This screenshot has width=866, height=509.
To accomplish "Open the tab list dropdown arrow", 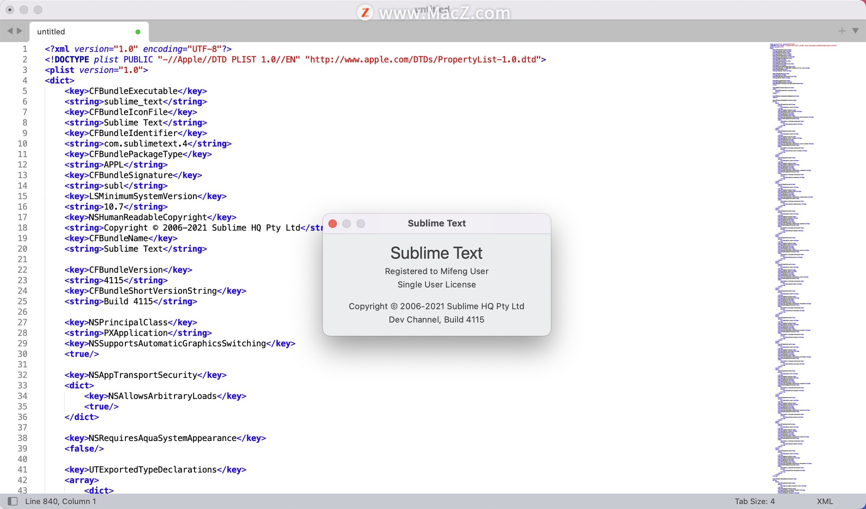I will tap(855, 31).
